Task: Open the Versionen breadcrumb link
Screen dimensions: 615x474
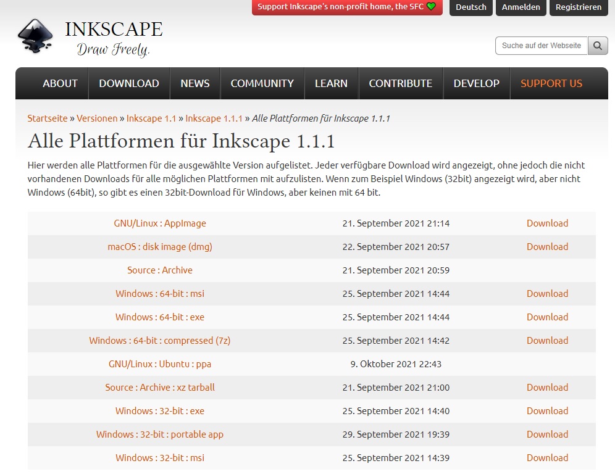Action: (97, 118)
